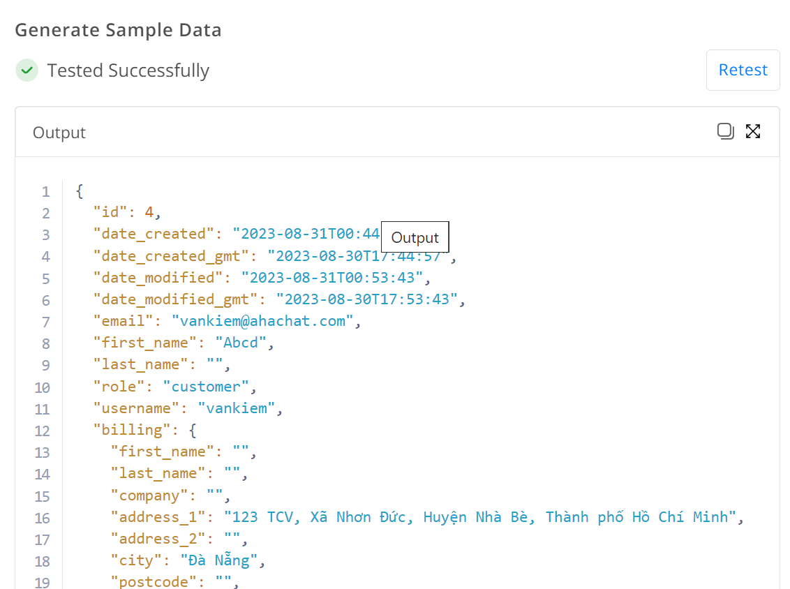Click the "billing" key on line 12

click(x=128, y=430)
